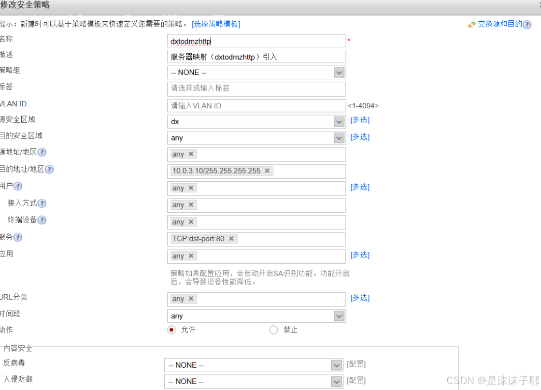Click 交换源和目的 link text
Image resolution: width=541 pixels, height=390 pixels.
pyautogui.click(x=500, y=24)
